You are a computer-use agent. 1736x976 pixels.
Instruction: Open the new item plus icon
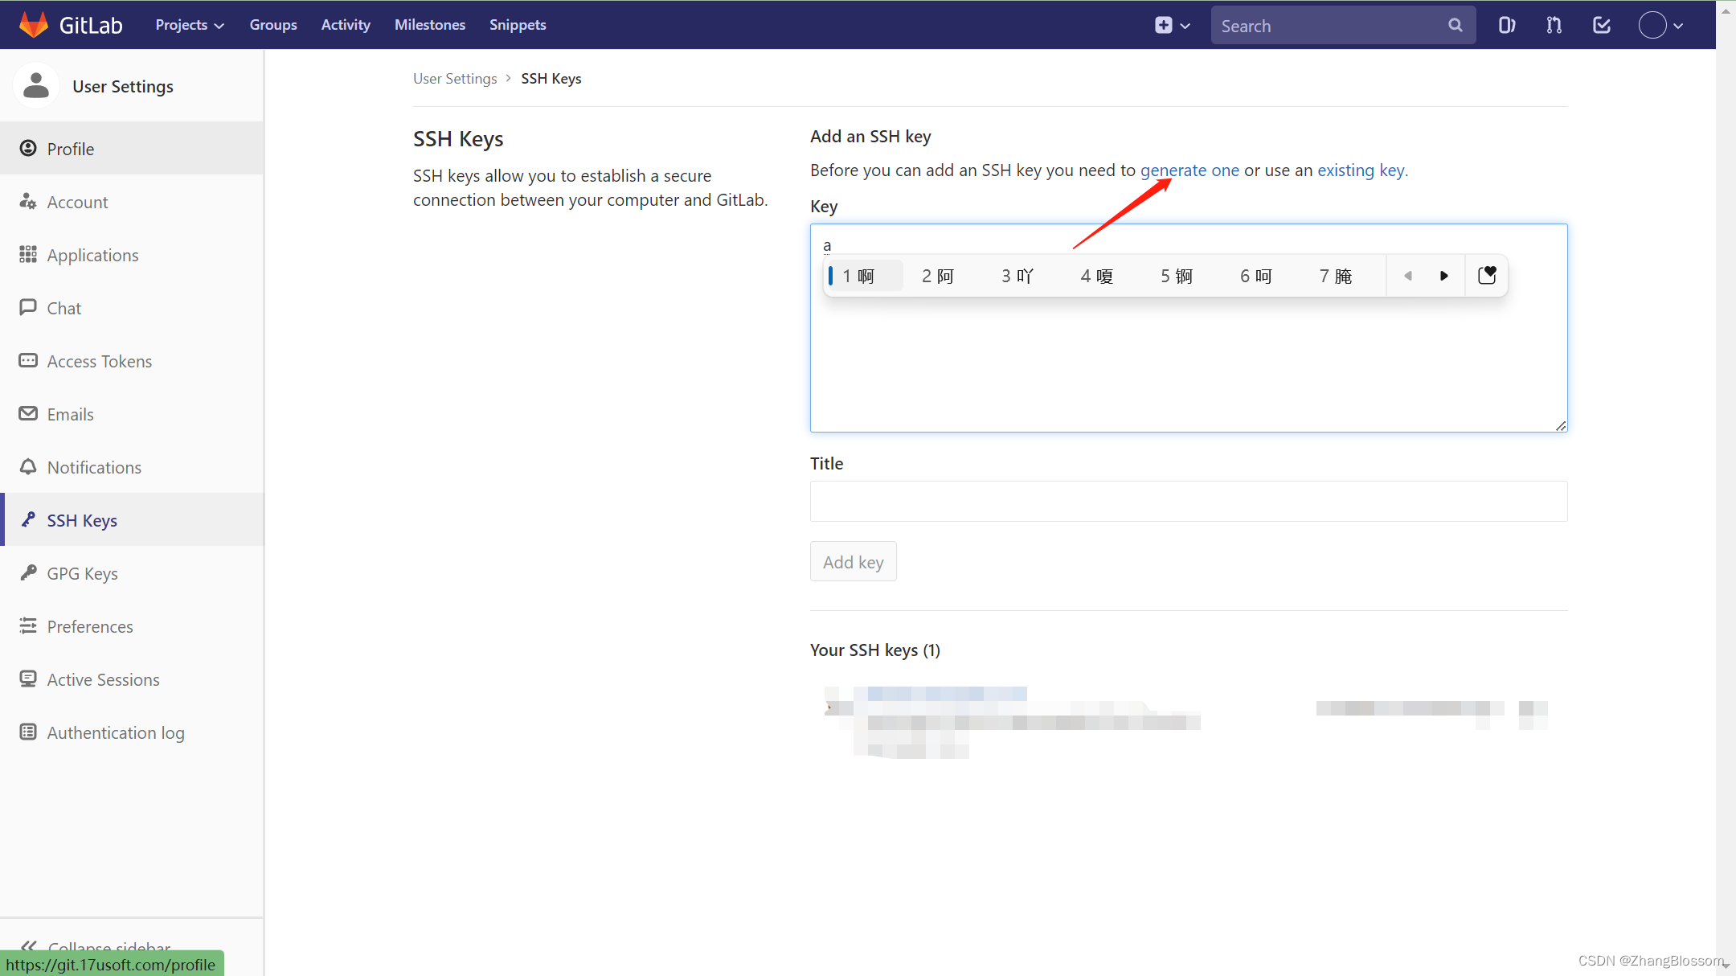[1163, 25]
